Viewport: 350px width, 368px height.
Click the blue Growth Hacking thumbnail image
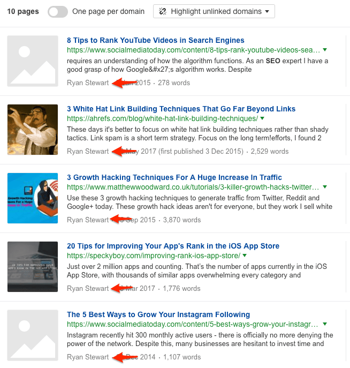click(33, 198)
